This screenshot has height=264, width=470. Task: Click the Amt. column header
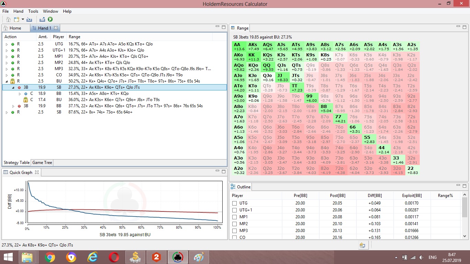tap(43, 37)
